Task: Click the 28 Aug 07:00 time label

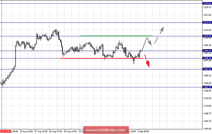Action: [x=56, y=131]
